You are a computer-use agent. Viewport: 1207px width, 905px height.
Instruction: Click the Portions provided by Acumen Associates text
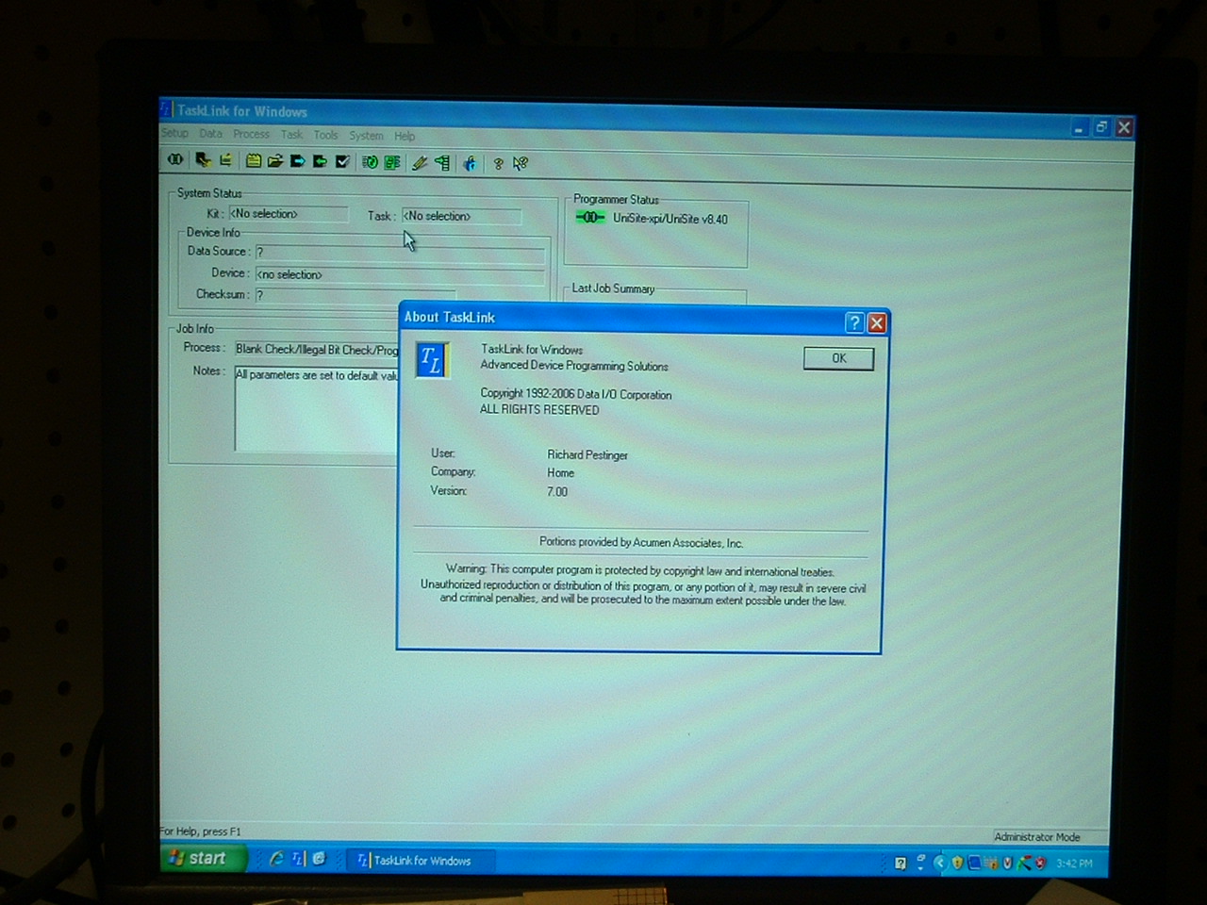click(x=641, y=542)
